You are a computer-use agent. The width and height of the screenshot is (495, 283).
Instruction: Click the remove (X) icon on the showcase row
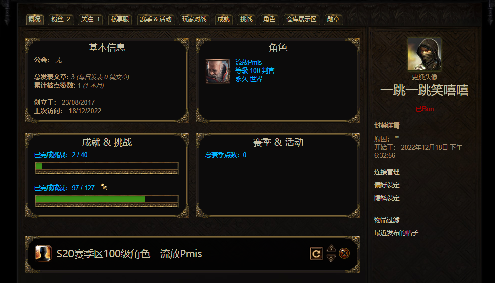pyautogui.click(x=344, y=253)
